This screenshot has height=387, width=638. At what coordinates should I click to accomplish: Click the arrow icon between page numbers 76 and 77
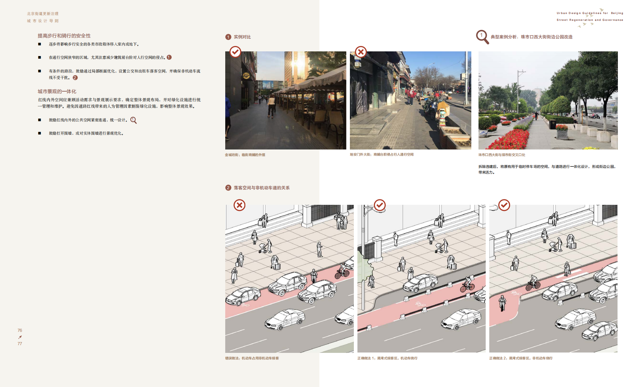click(20, 337)
